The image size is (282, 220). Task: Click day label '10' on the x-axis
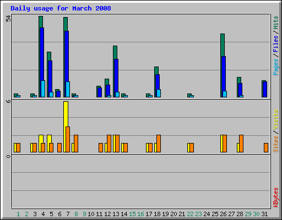[91, 214]
